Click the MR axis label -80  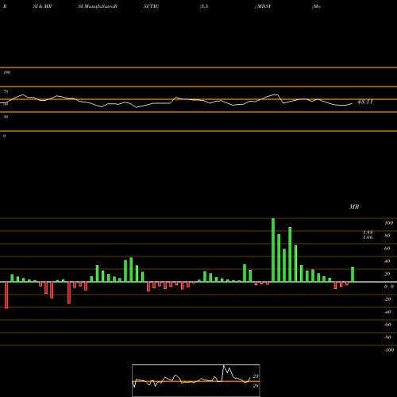point(387,337)
